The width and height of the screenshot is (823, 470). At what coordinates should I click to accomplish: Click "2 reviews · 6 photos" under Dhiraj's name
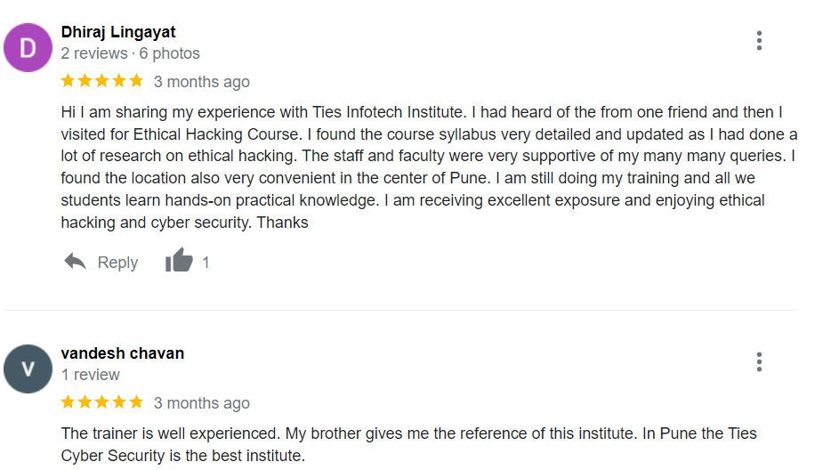130,53
